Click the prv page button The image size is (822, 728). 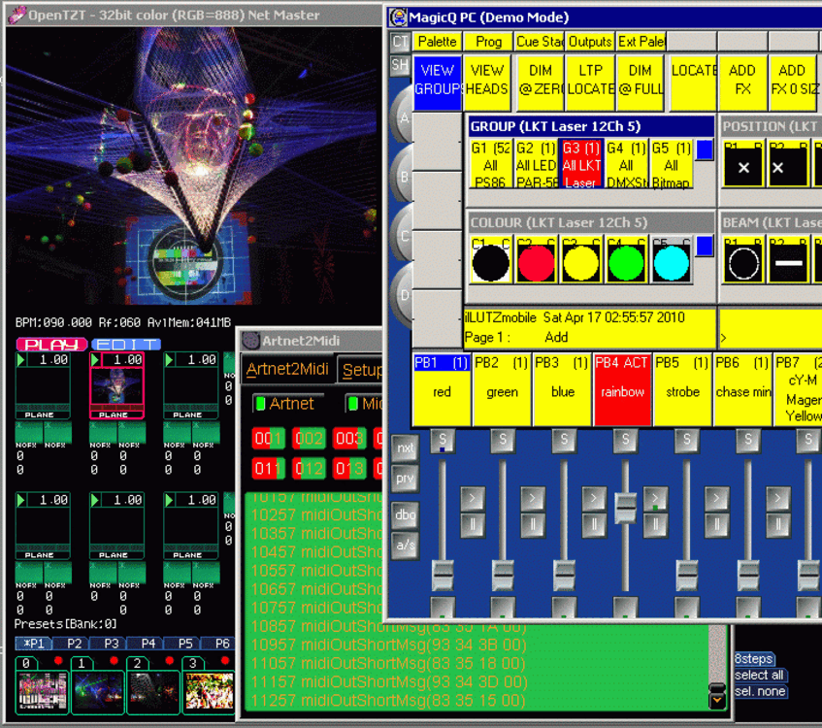coord(405,479)
